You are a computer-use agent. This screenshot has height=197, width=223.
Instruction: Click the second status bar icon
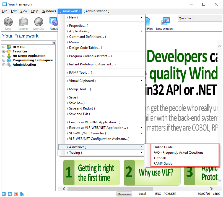click(x=10, y=194)
